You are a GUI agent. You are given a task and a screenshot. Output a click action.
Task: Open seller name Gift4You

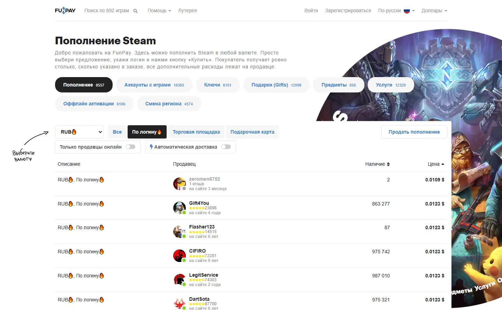tap(199, 203)
